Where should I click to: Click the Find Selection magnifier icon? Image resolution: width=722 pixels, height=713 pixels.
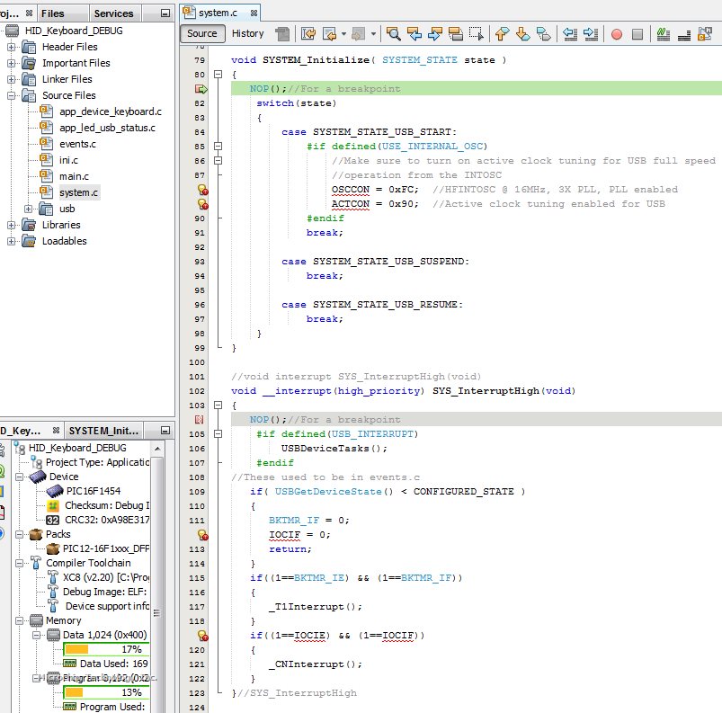tap(393, 34)
